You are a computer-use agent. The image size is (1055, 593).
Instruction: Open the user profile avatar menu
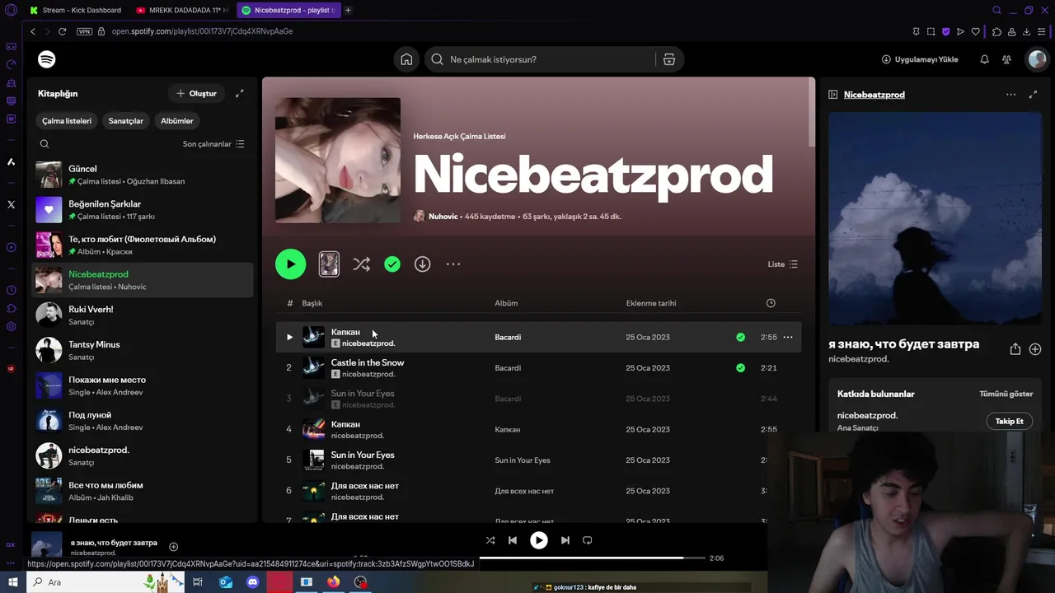pyautogui.click(x=1037, y=59)
